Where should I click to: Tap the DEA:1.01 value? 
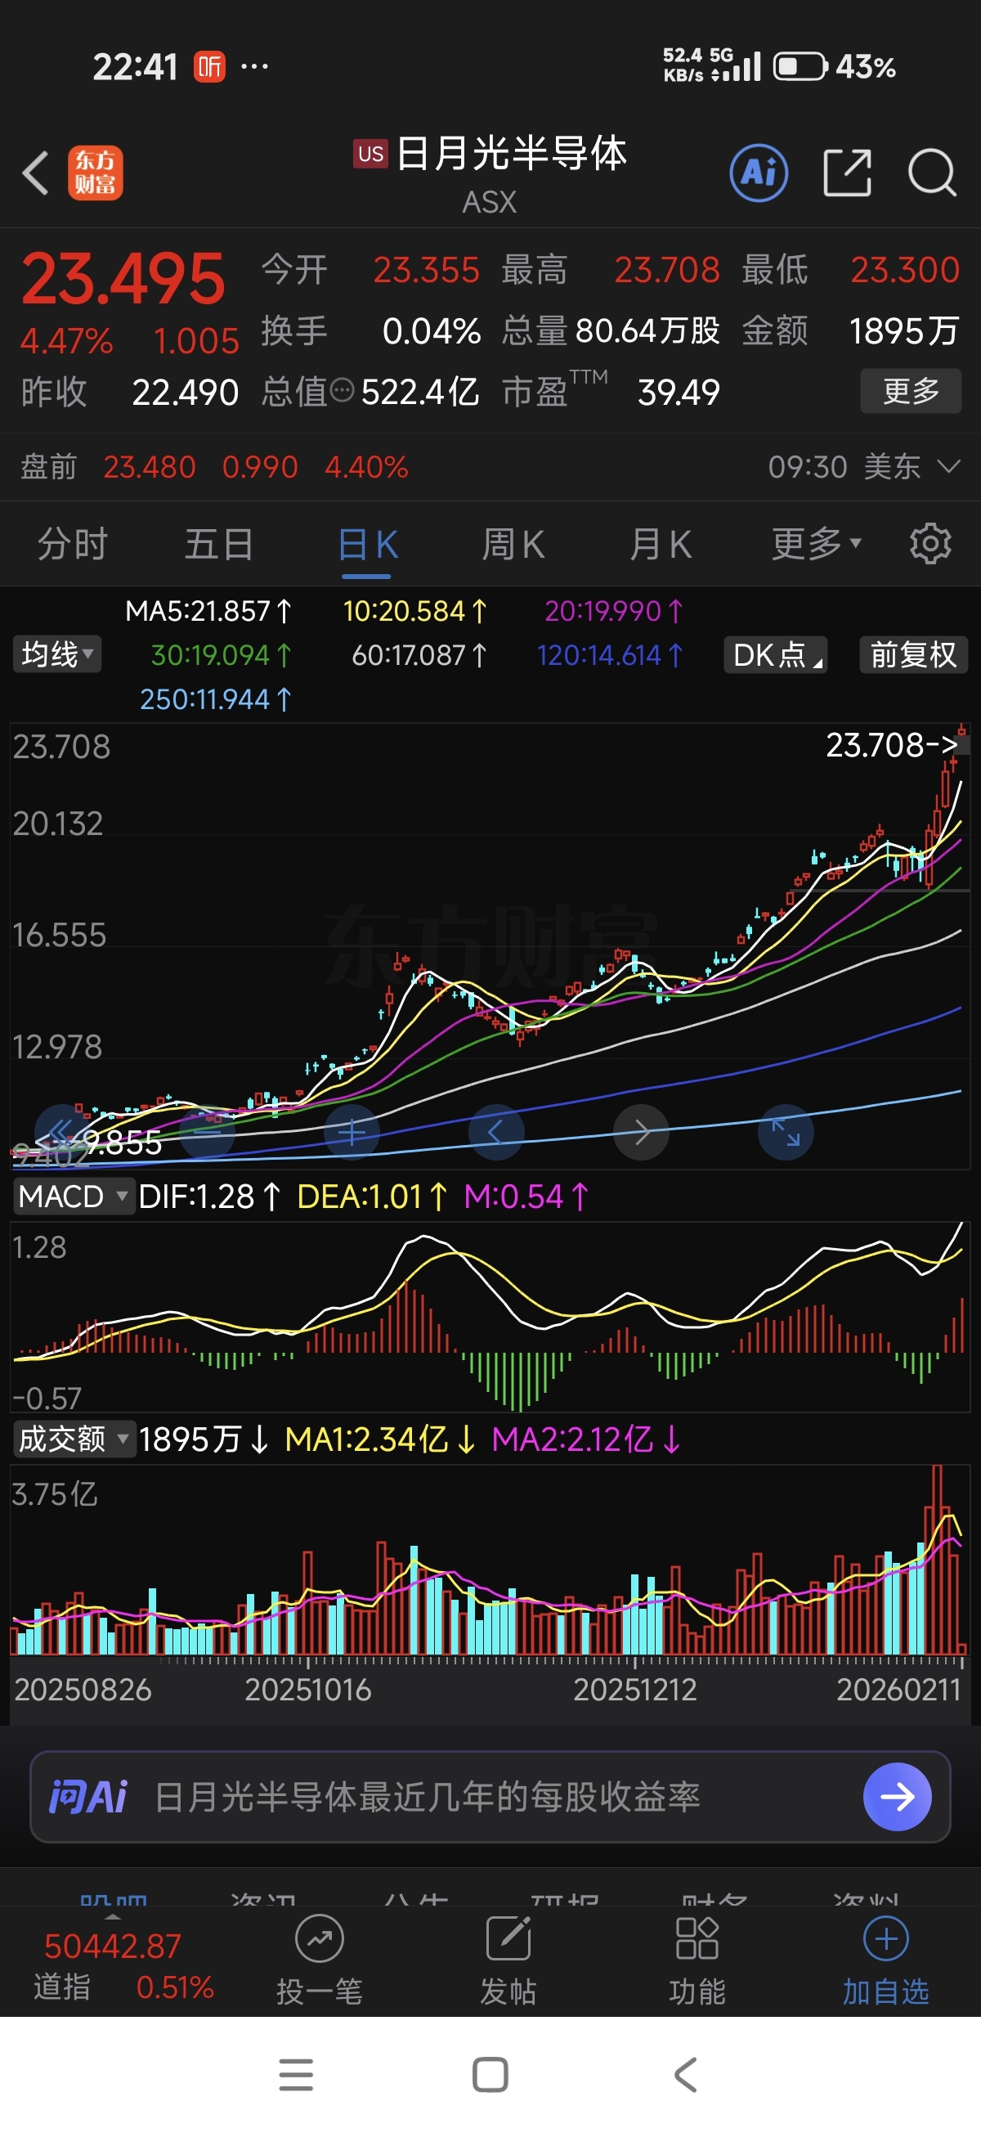click(373, 1197)
